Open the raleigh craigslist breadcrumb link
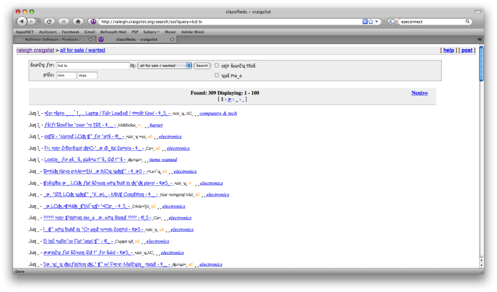497x292 pixels. (x=35, y=50)
